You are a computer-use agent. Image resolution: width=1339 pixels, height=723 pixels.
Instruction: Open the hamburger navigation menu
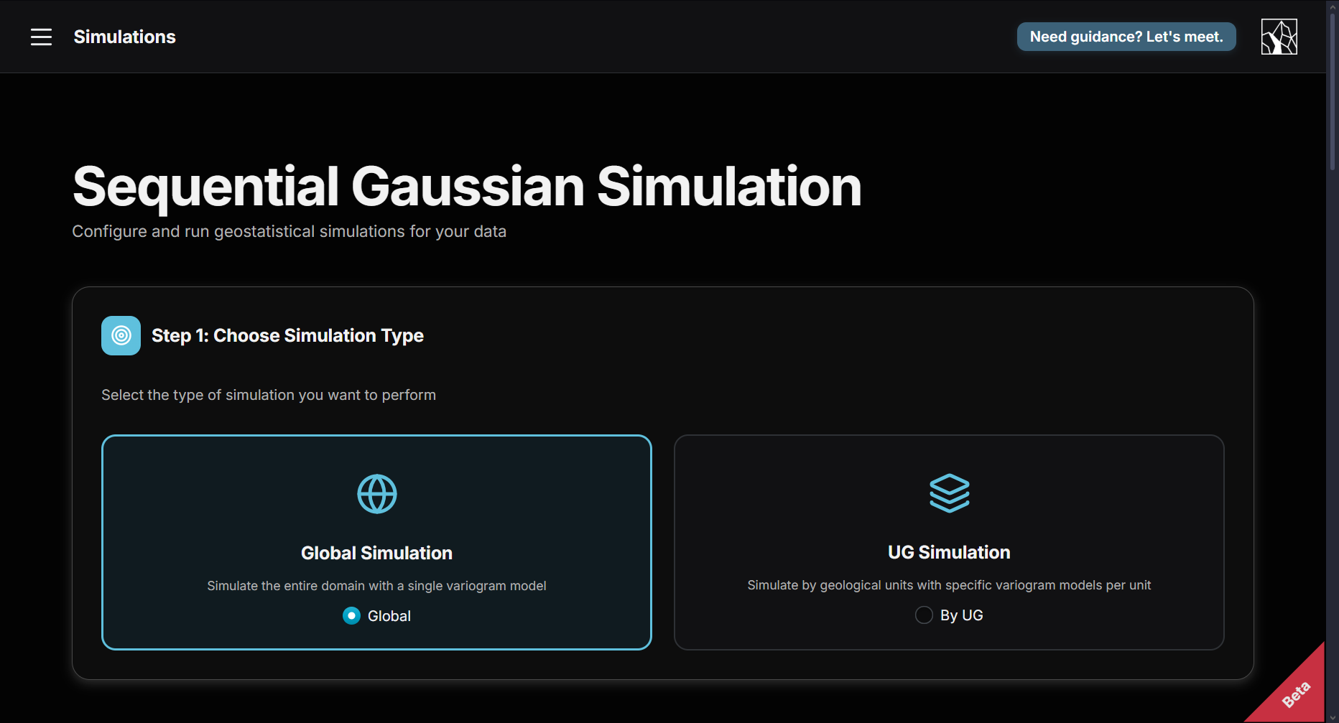click(x=41, y=37)
